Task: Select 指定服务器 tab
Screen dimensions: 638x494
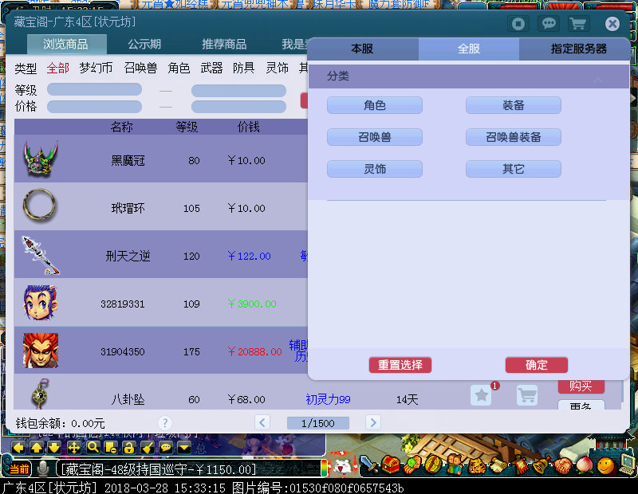Action: [x=574, y=49]
